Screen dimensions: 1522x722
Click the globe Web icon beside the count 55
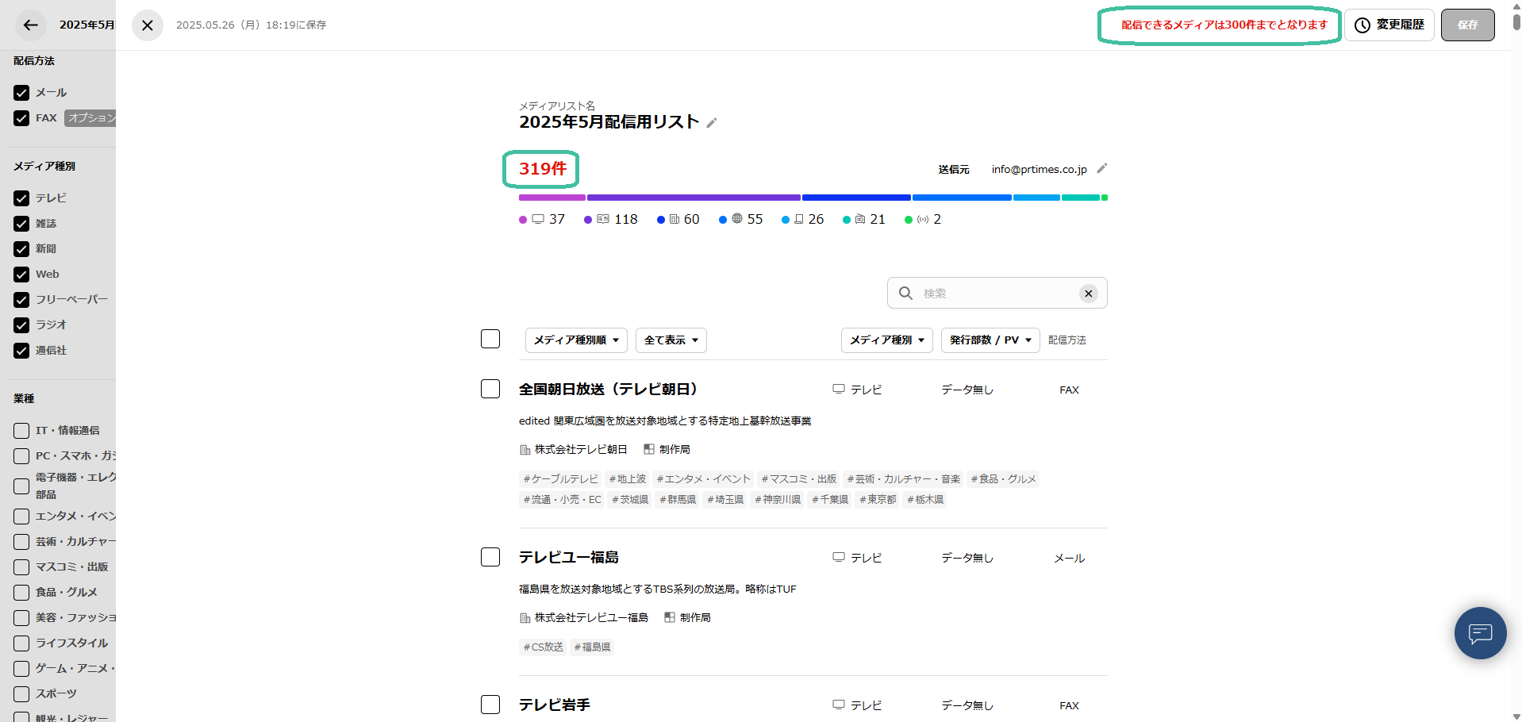(x=739, y=219)
